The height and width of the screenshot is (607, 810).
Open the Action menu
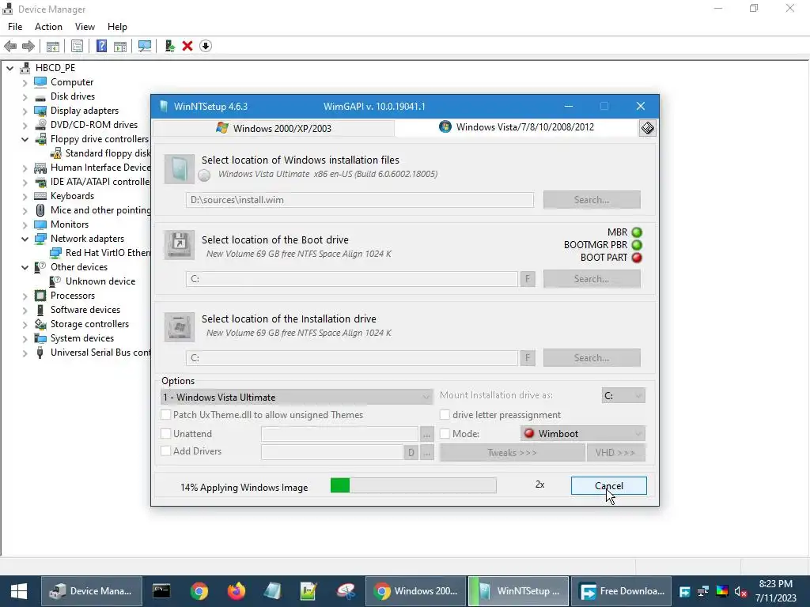(x=48, y=27)
